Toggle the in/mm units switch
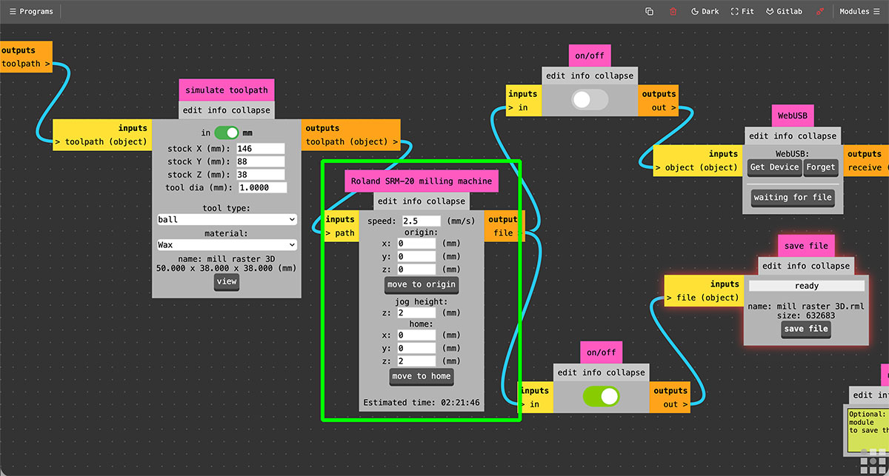 click(x=227, y=133)
